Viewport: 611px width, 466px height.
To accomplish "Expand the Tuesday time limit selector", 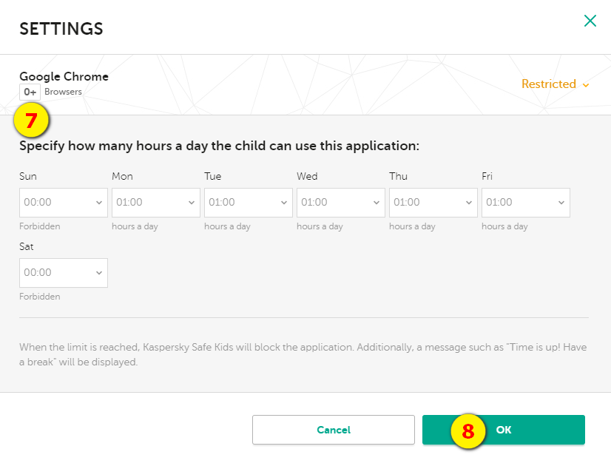I will click(249, 203).
